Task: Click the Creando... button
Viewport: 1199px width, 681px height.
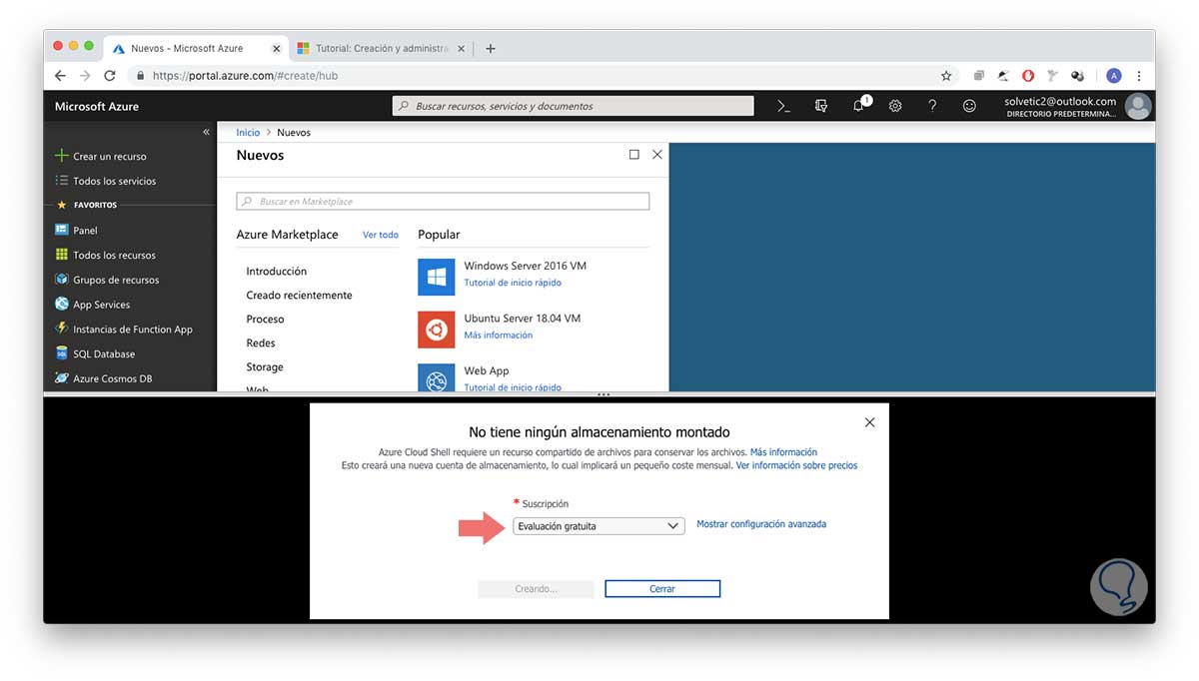Action: [536, 589]
